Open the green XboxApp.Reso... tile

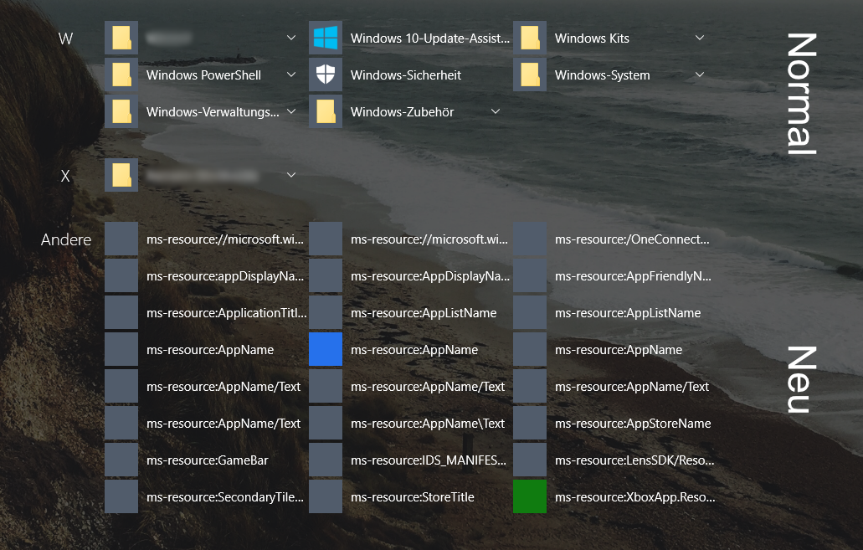[x=530, y=496]
